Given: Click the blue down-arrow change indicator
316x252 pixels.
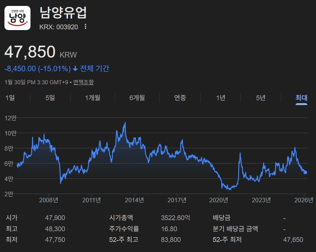Looking at the screenshot, I should pyautogui.click(x=75, y=69).
